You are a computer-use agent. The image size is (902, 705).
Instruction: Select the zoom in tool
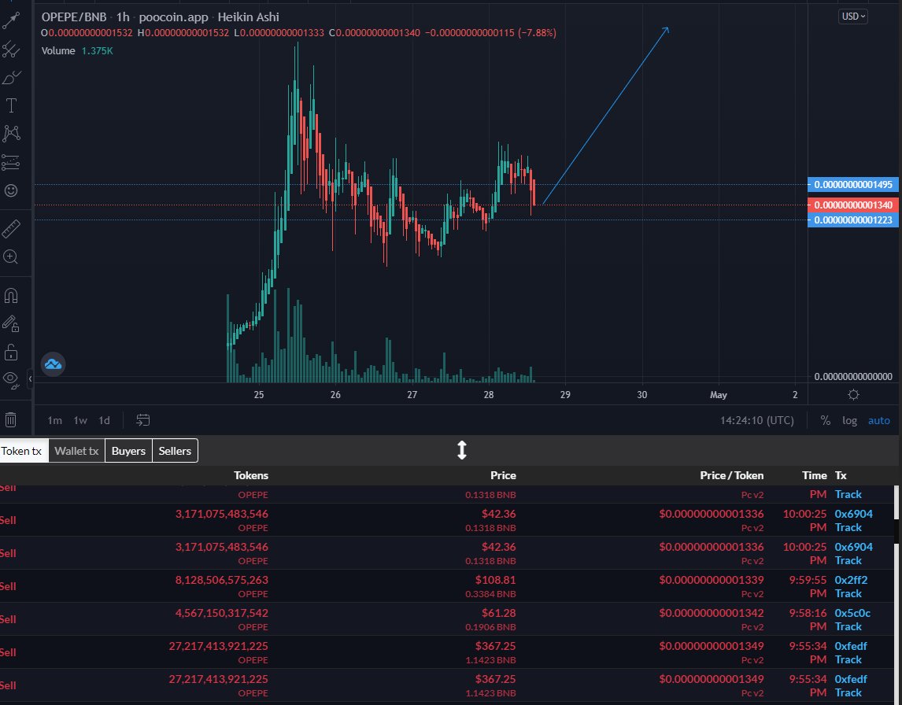coord(11,257)
